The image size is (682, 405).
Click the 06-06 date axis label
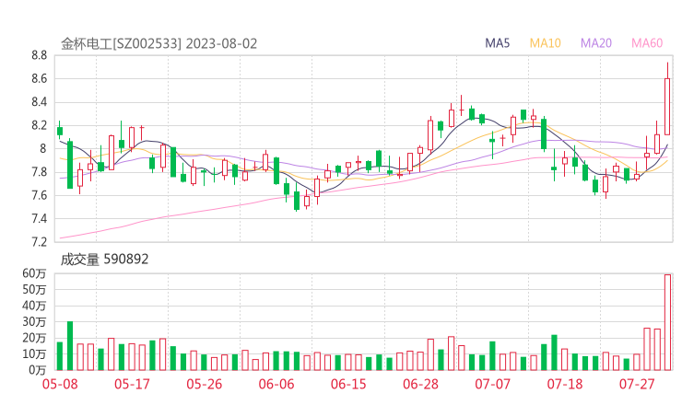[276, 384]
